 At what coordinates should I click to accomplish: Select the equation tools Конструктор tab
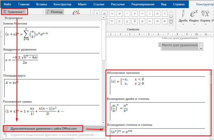tap(205, 4)
